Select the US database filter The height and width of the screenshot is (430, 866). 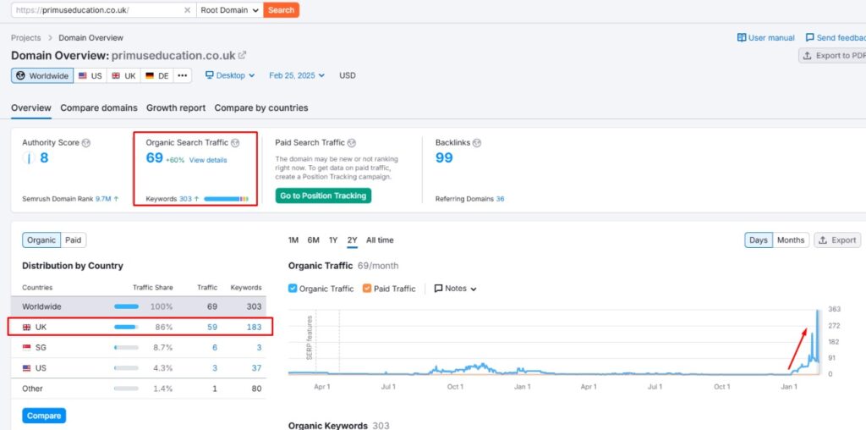(90, 75)
